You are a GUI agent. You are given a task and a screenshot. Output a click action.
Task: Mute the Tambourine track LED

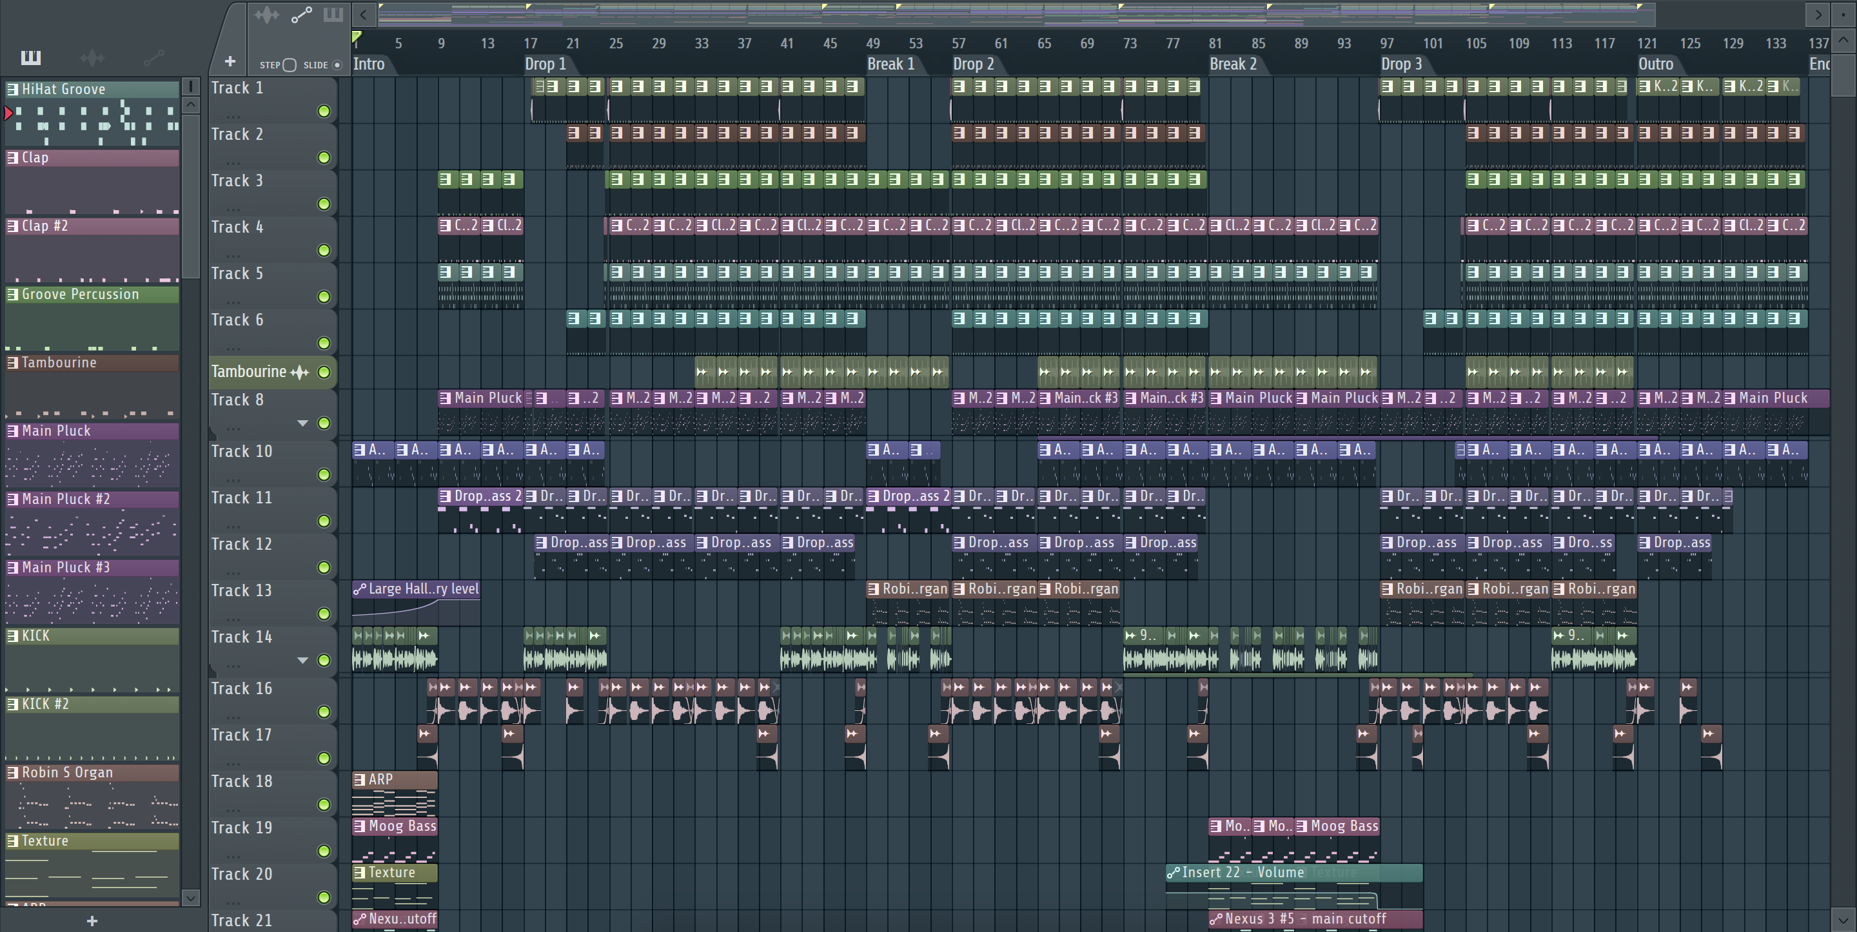324,372
